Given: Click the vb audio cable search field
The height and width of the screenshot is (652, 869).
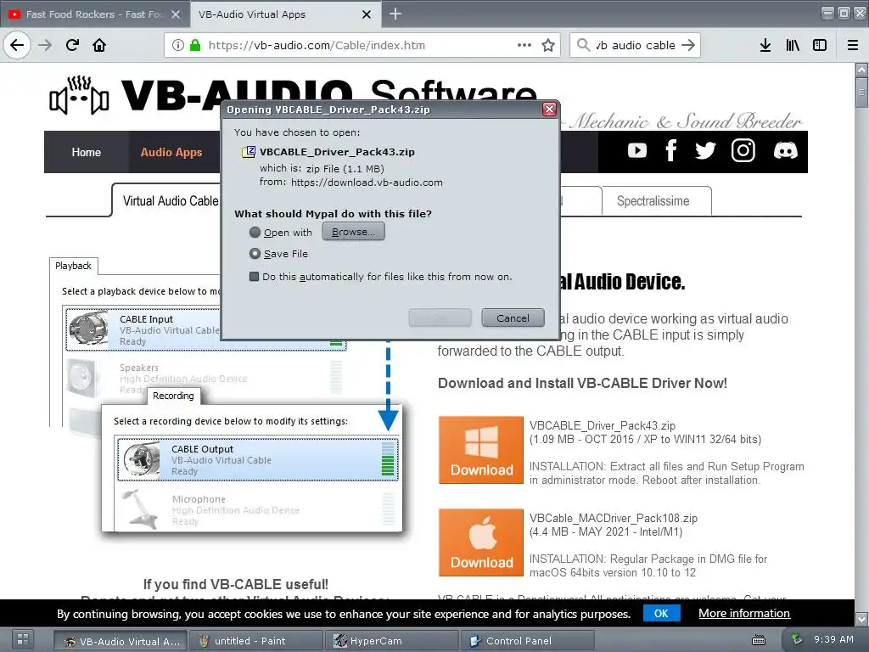Looking at the screenshot, I should [635, 45].
